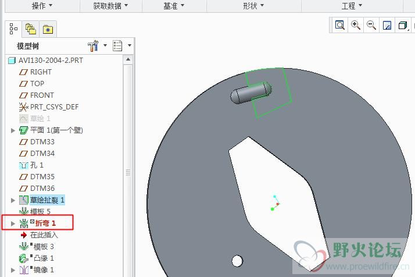This screenshot has width=415, height=277.
Task: Click the part file cube icon
Action: (12, 61)
